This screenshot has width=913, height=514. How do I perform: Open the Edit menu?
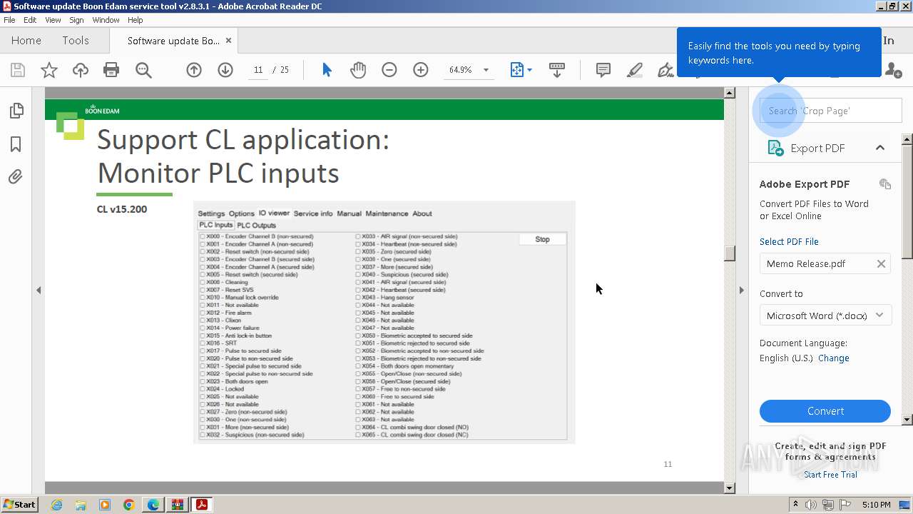pos(30,20)
